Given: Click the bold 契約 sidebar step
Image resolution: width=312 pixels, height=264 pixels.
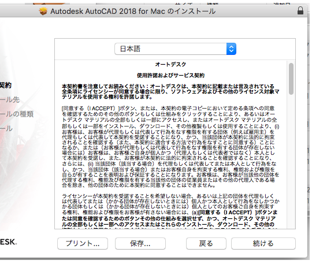Looking at the screenshot, I should point(6,85).
